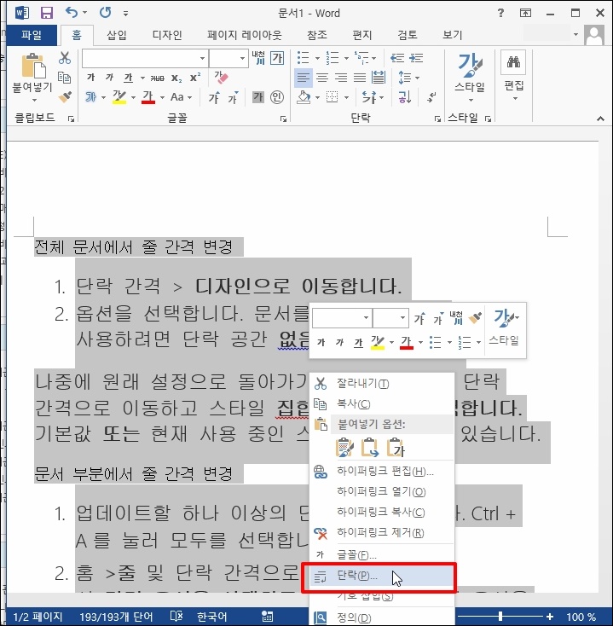
Task: Open ribbon font name combo box dropdown
Action: coord(202,59)
